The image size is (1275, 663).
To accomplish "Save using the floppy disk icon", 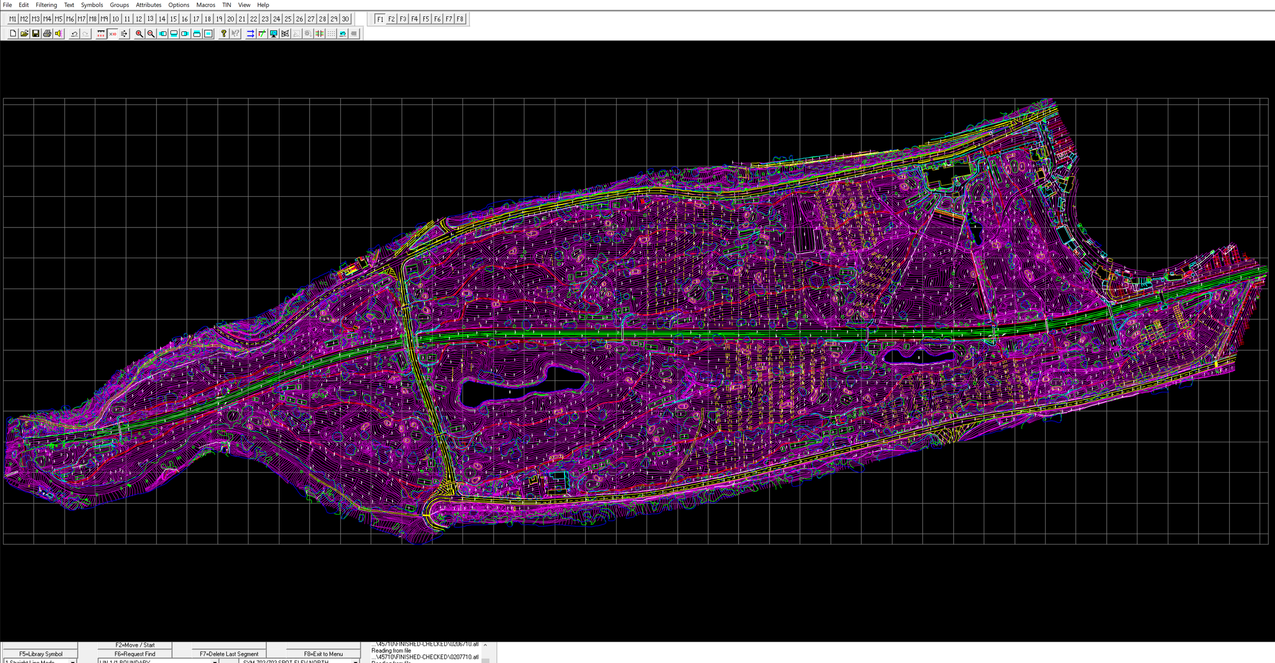I will pyautogui.click(x=36, y=34).
